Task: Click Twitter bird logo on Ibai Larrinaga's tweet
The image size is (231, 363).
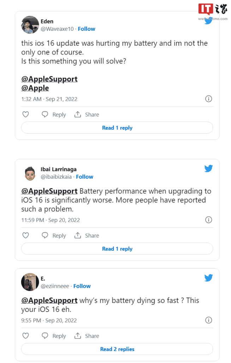Action: point(208,168)
